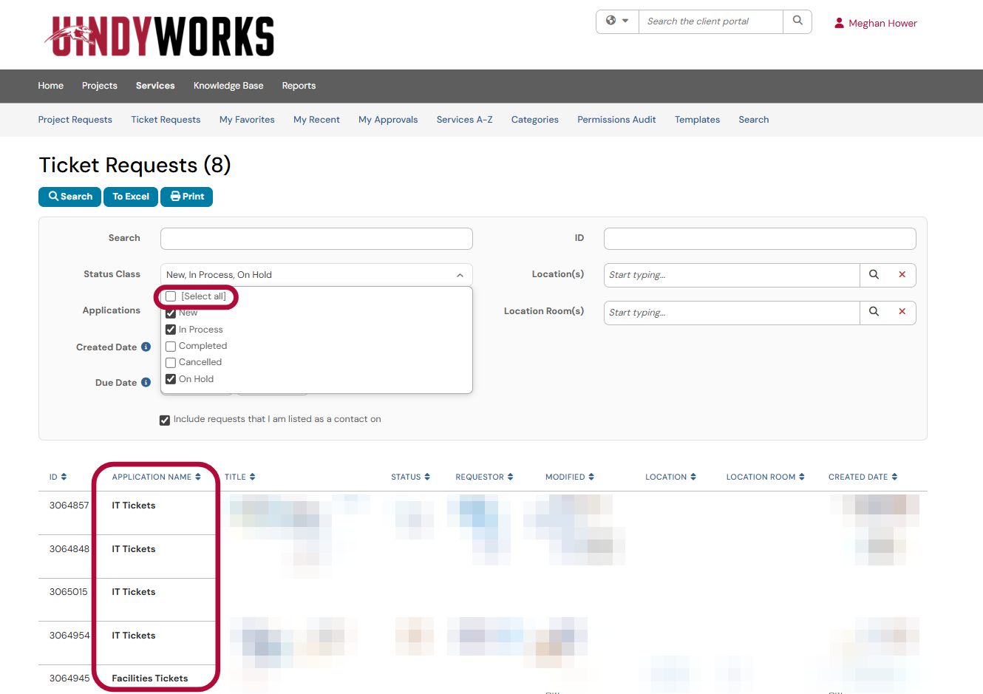Toggle 'Include requests that I am listed as a contact on'
This screenshot has width=983, height=694.
pyautogui.click(x=165, y=420)
